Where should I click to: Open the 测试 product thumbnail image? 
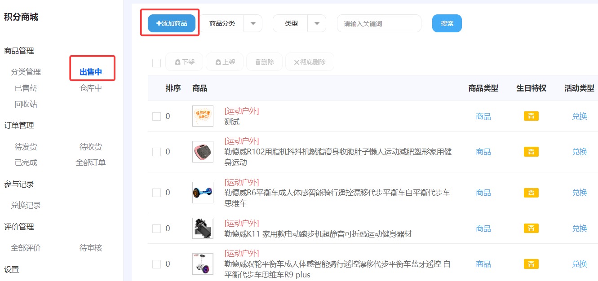click(x=203, y=116)
